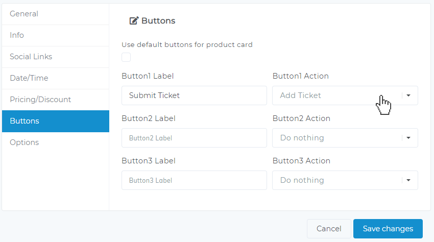Enable default buttons for product card checkbox
This screenshot has width=434, height=242.
pyautogui.click(x=126, y=57)
